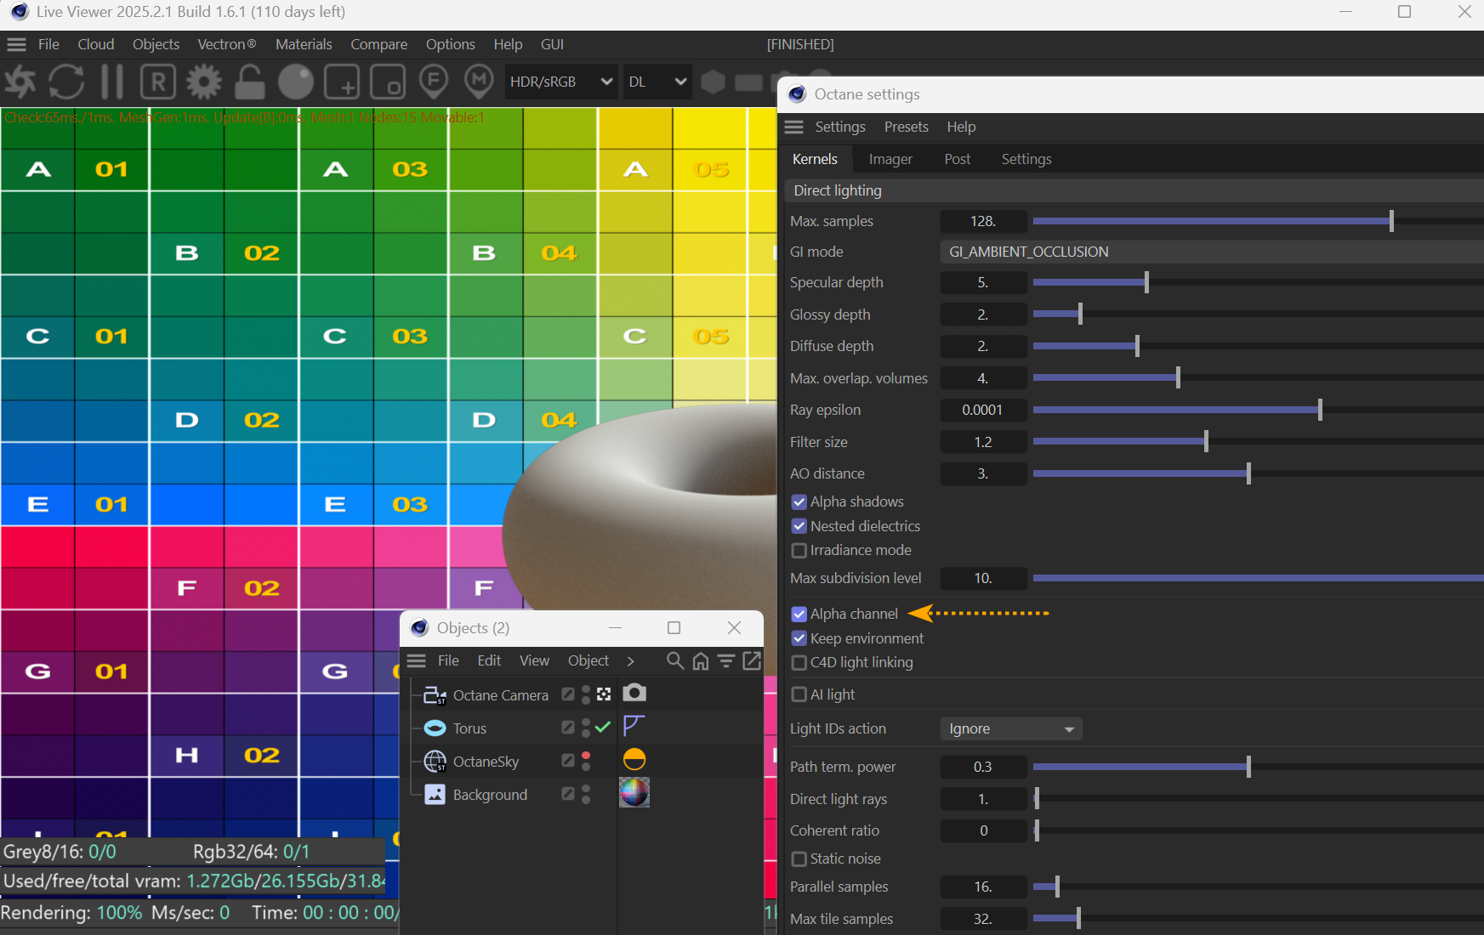
Task: Open the HDR/sRGB color space dropdown
Action: point(561,82)
